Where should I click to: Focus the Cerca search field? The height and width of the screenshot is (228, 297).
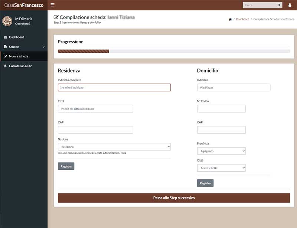pos(260,5)
